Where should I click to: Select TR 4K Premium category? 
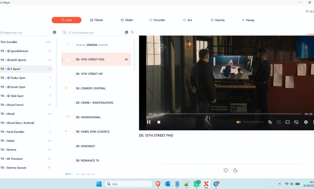click(x=26, y=159)
